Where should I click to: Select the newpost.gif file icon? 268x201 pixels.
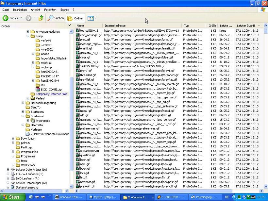[78, 182]
